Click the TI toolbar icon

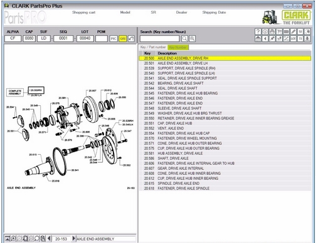[x=300, y=39]
